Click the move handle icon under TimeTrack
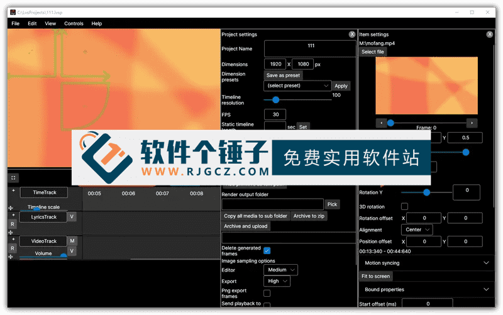503x315 pixels. point(11,208)
